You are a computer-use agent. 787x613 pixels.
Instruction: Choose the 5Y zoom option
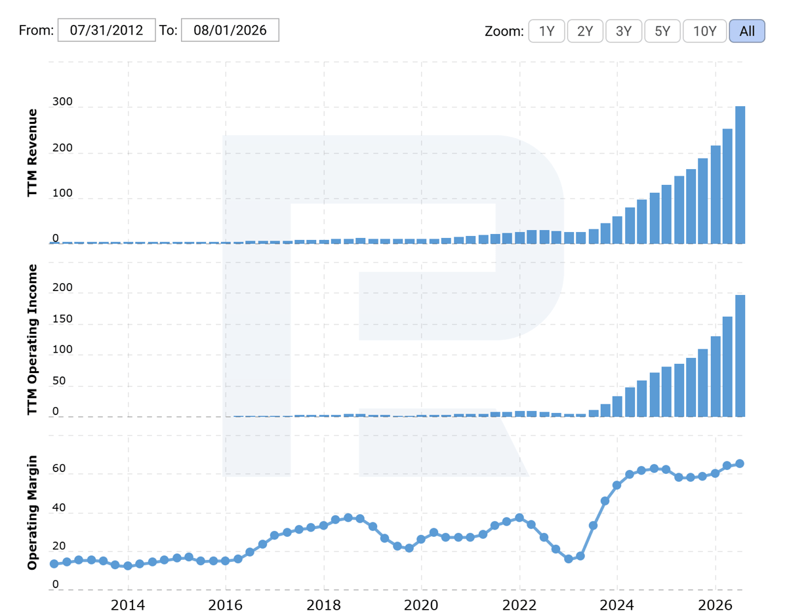click(x=662, y=31)
